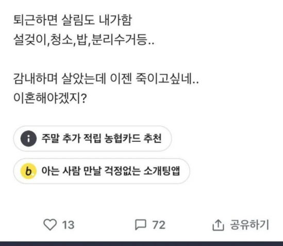The width and height of the screenshot is (283, 246).
Task: Click the dark info icon in the 농협카드 chip
Action: click(28, 139)
